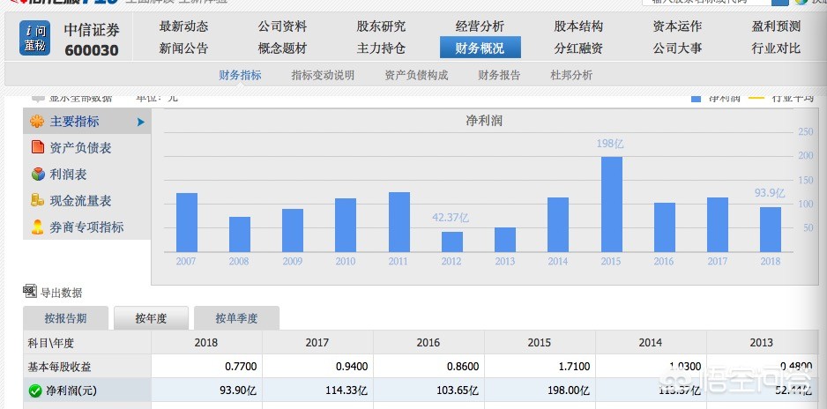The height and width of the screenshot is (409, 827).
Task: Click the coins icon beside 现金流量表
Action: click(37, 200)
